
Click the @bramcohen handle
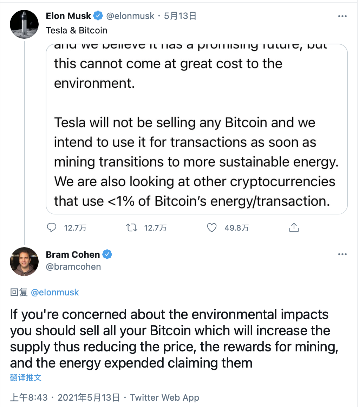tap(73, 267)
